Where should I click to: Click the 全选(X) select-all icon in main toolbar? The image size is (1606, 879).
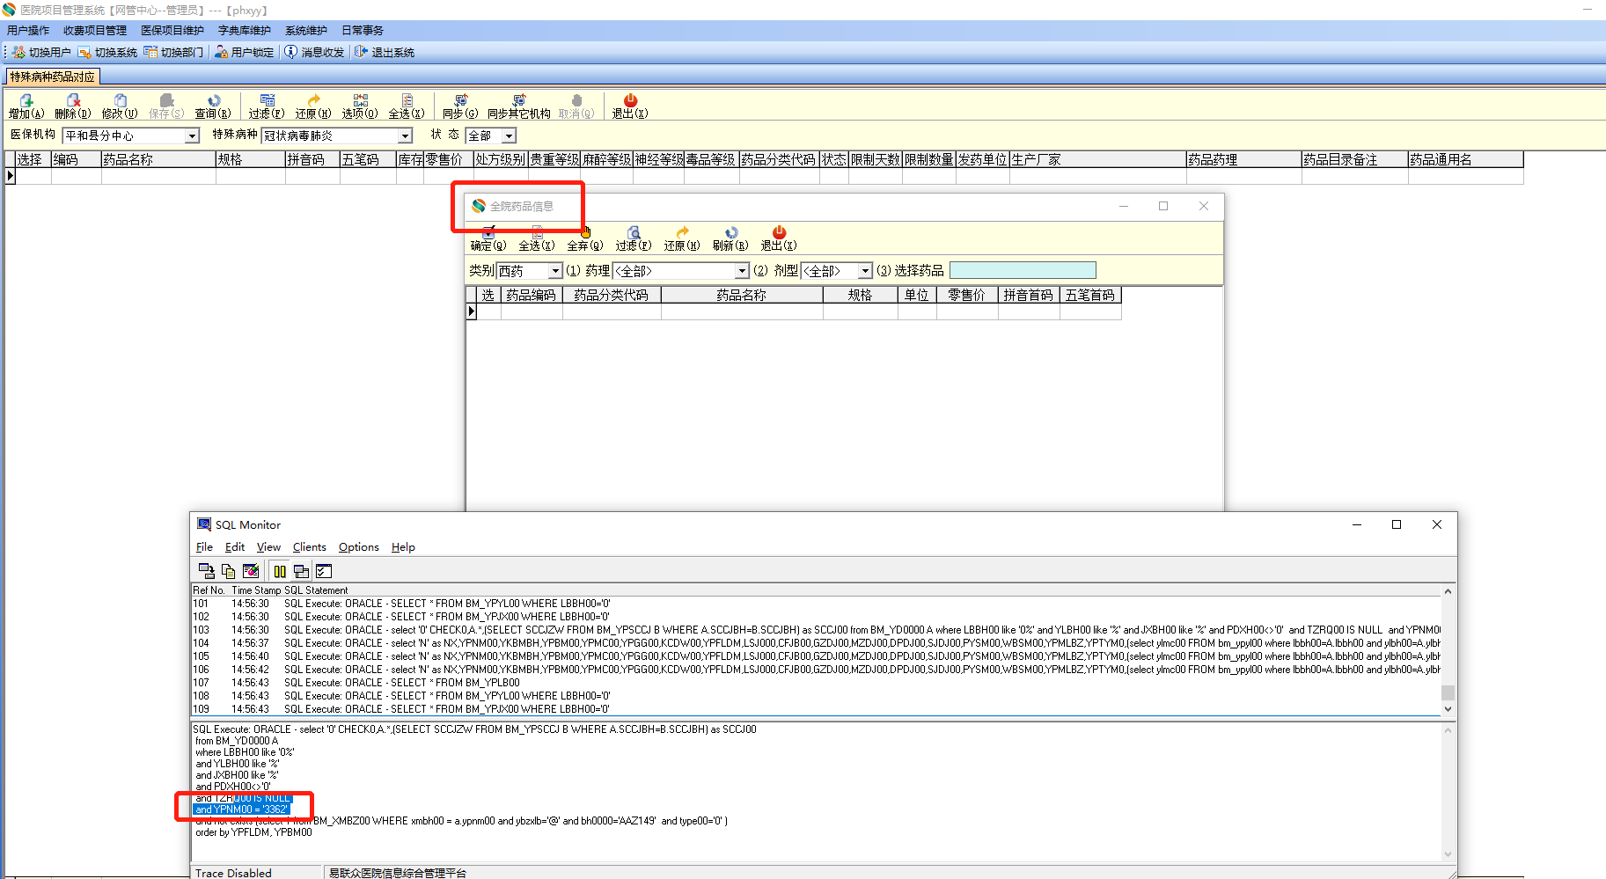tap(407, 100)
